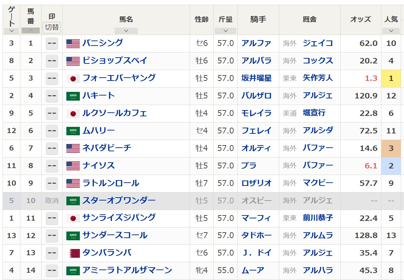404x280 pixels.
Task: Sort by gate using the ゲート arrow
Action: click(x=11, y=31)
